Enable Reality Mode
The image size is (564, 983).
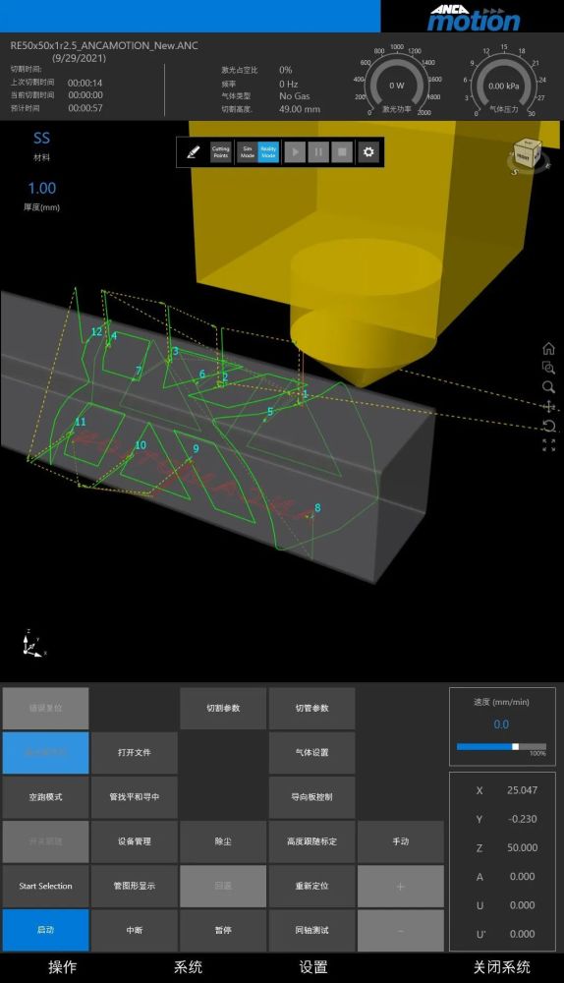click(x=269, y=152)
